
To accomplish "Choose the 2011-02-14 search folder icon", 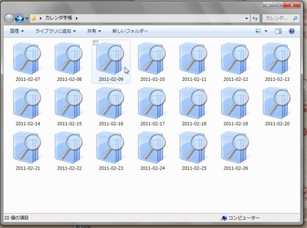I will (27, 103).
